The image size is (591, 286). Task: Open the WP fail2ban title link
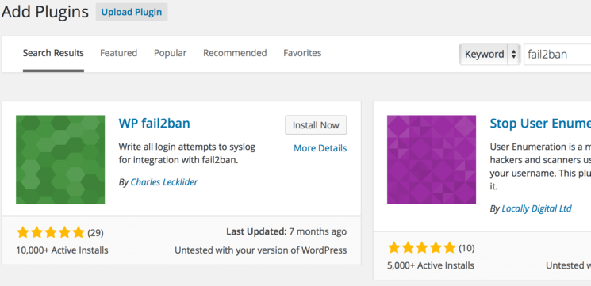click(x=155, y=123)
